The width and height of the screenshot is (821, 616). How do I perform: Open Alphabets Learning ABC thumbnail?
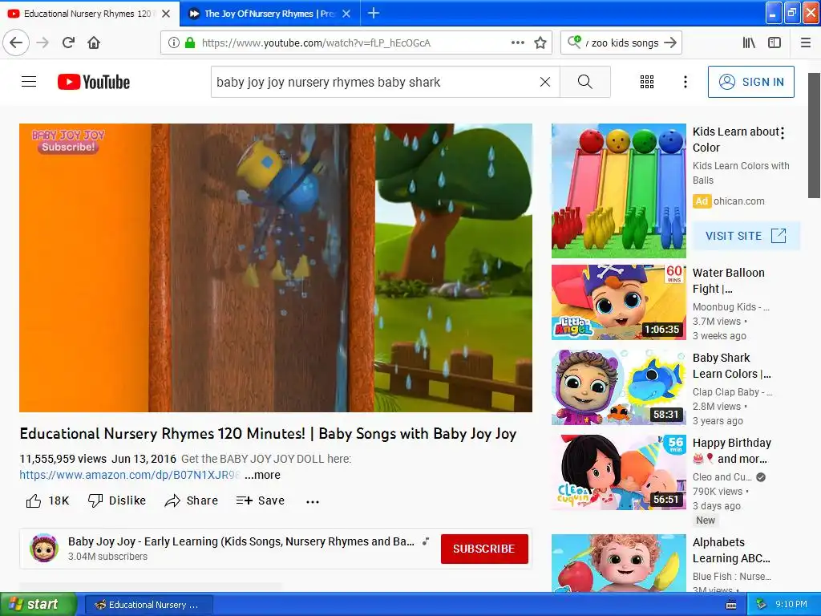pyautogui.click(x=618, y=563)
